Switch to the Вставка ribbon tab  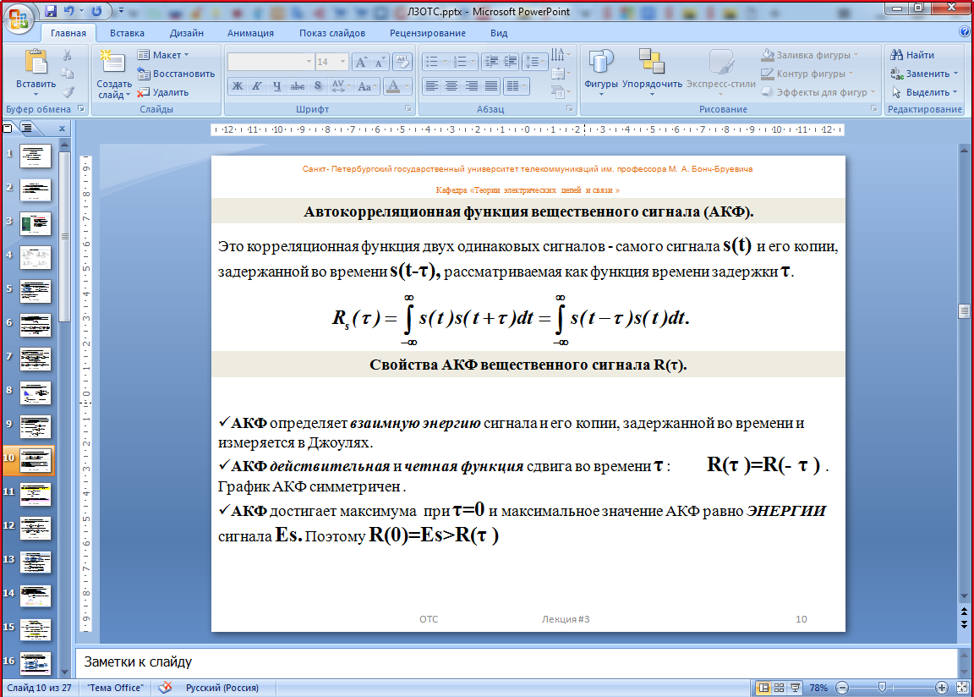pyautogui.click(x=127, y=33)
